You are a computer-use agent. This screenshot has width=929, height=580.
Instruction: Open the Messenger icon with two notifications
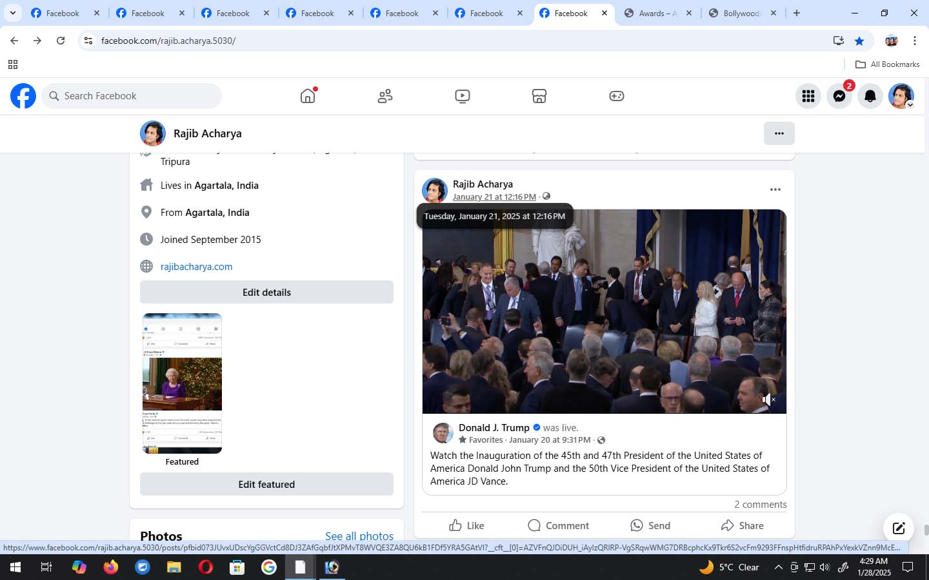(x=839, y=96)
